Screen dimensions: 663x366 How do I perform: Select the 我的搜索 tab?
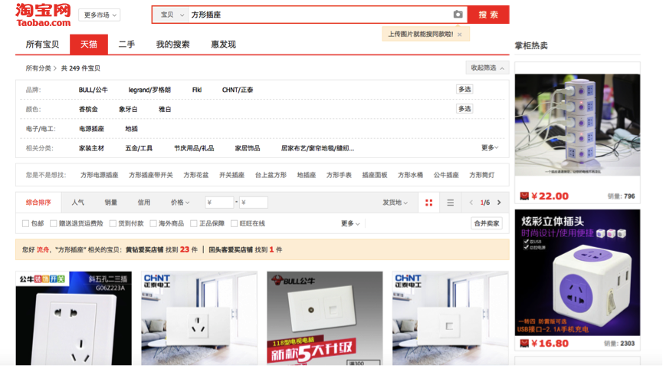coord(172,45)
